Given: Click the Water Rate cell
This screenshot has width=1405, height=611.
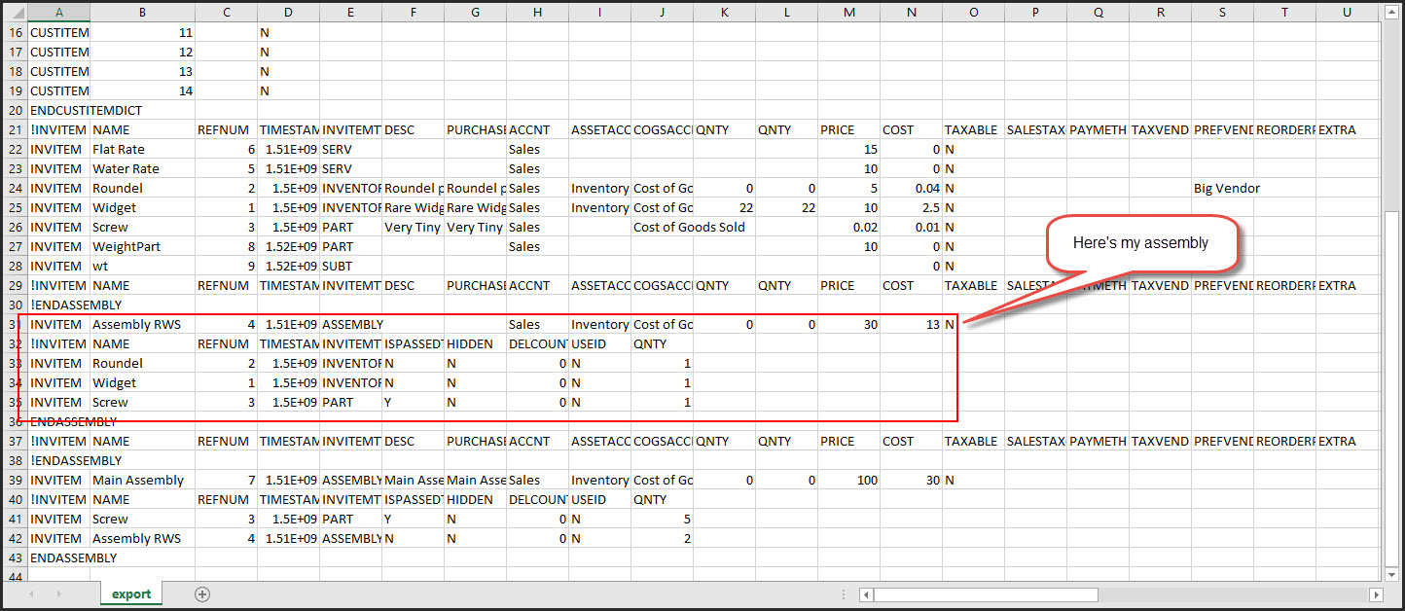Looking at the screenshot, I should click(142, 168).
